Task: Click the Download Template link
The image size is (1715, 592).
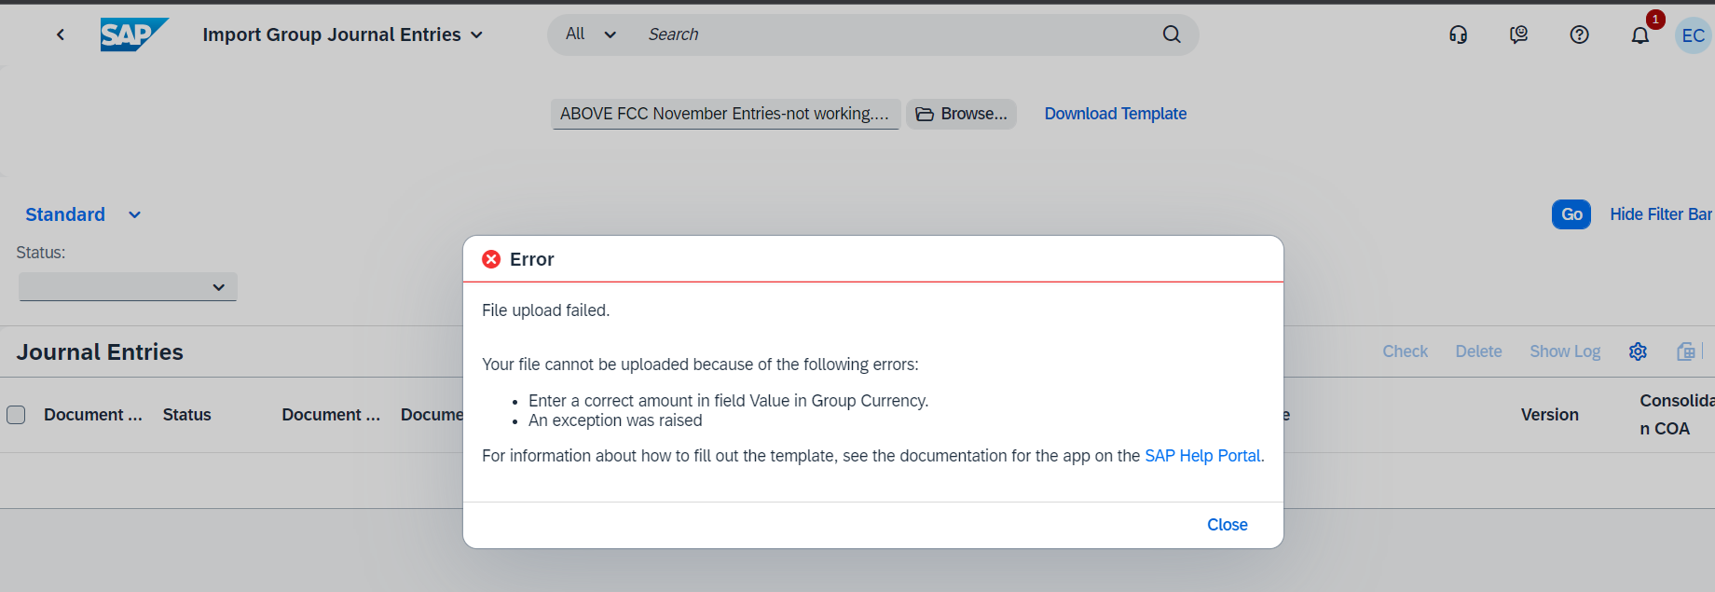Action: 1116,114
